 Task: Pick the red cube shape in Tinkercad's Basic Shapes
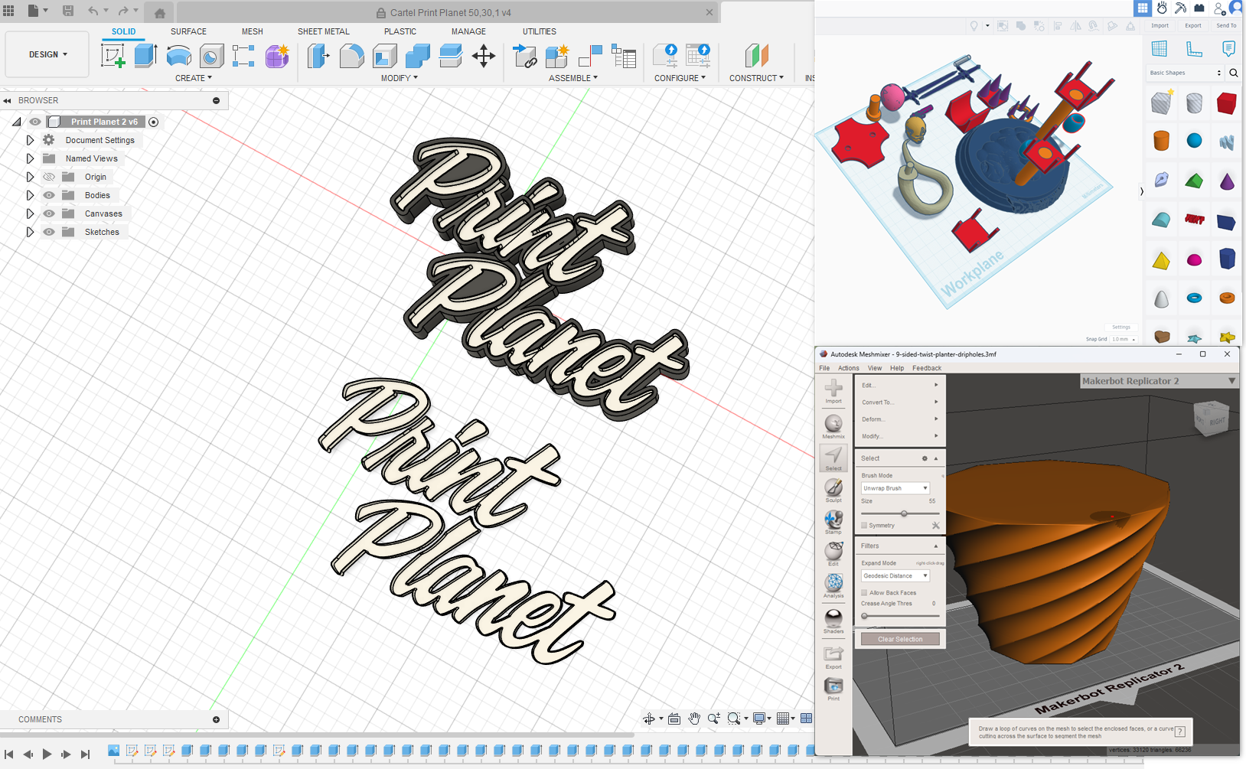coord(1226,103)
